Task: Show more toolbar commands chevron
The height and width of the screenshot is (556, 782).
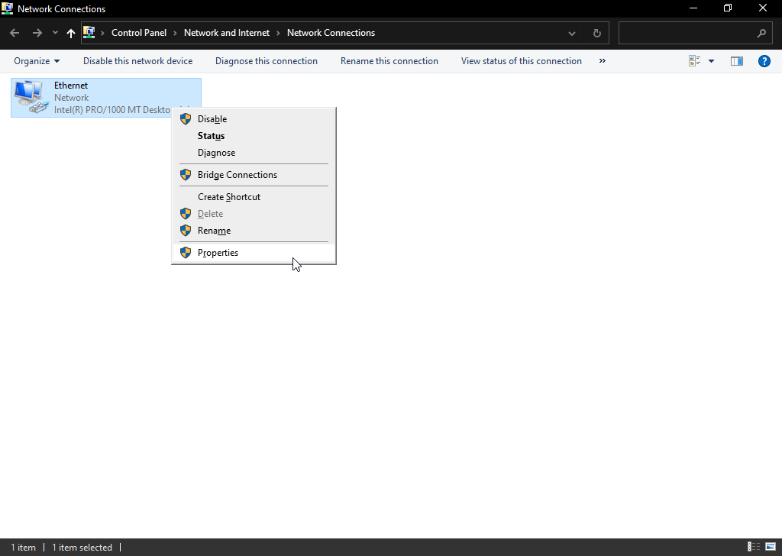Action: tap(603, 61)
